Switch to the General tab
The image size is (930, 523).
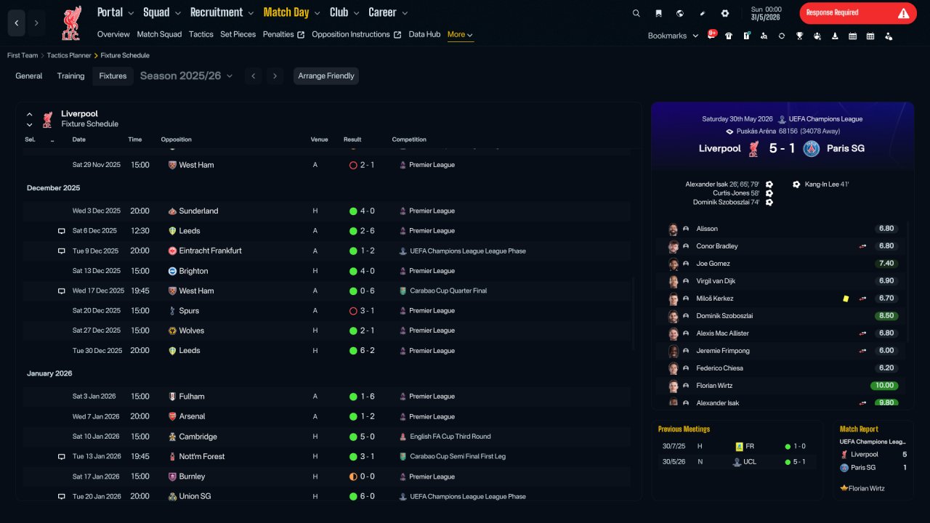pos(29,76)
